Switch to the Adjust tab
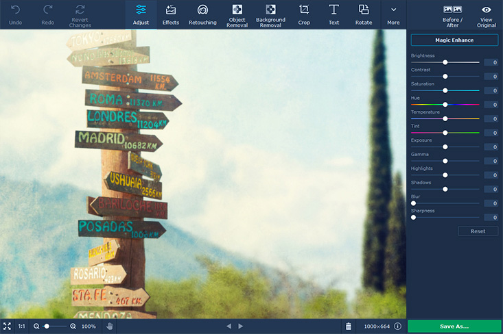 click(x=141, y=15)
